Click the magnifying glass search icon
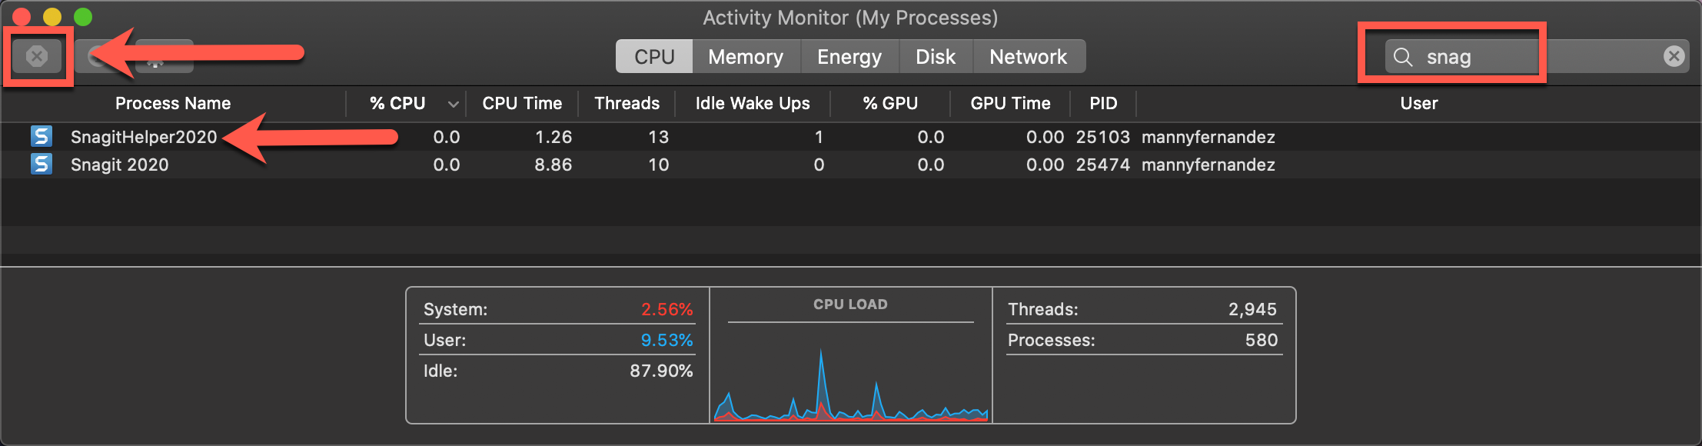Screen dimensions: 1702x446 point(1403,57)
